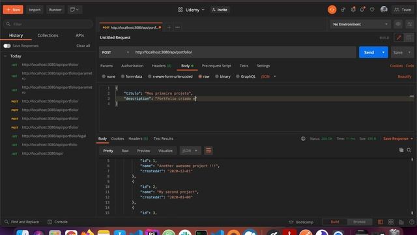Click the response body scrollbar

tap(412, 186)
